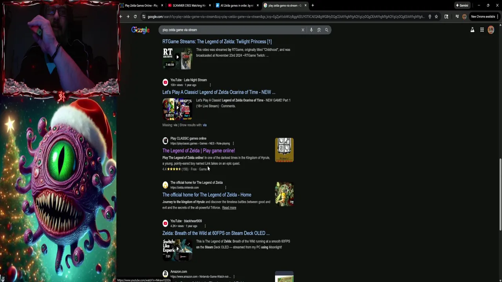The image size is (502, 282).
Task: Open The Legend of Zelda Play game online link
Action: (x=198, y=150)
